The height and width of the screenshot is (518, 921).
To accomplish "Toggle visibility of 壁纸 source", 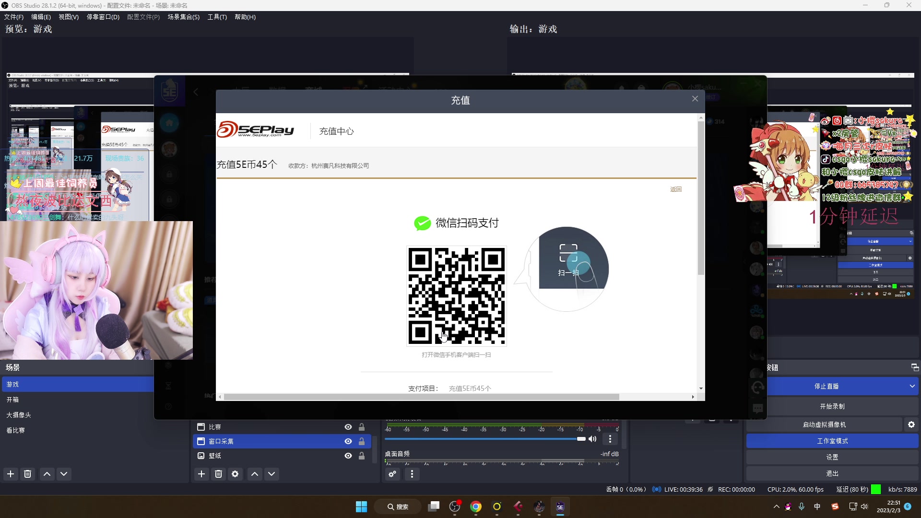I will 348,456.
